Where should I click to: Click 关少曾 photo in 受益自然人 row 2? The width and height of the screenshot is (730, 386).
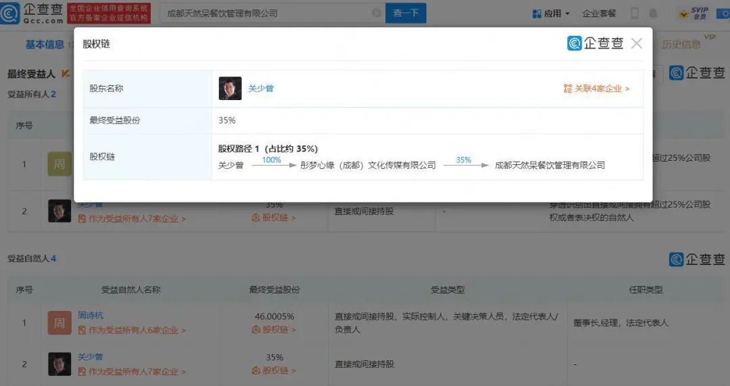59,364
